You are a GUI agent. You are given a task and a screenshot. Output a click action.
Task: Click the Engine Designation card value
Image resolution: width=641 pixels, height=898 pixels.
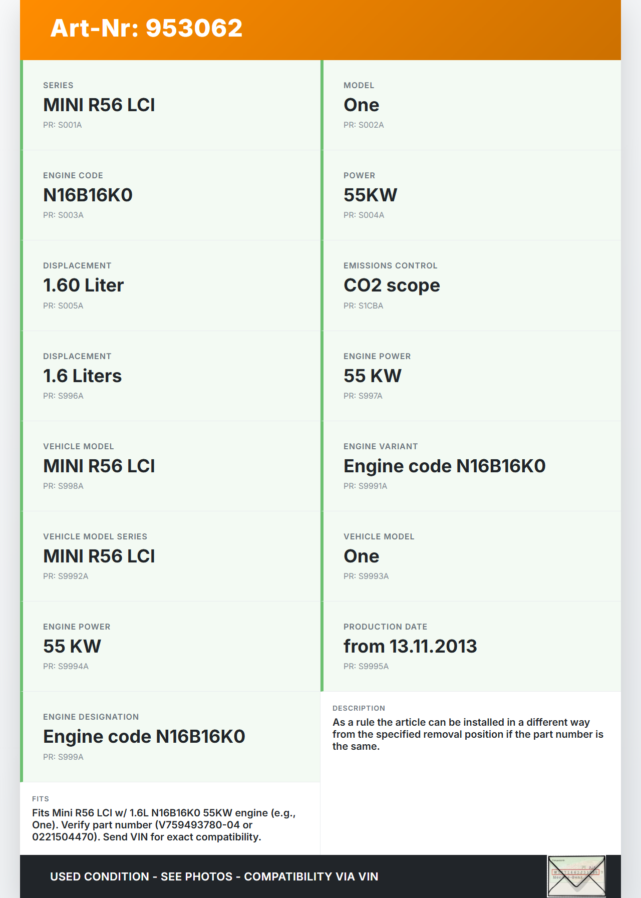coord(144,737)
